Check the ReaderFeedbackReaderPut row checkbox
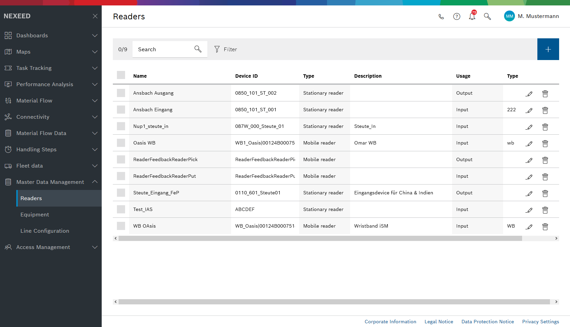The image size is (570, 327). click(x=121, y=176)
